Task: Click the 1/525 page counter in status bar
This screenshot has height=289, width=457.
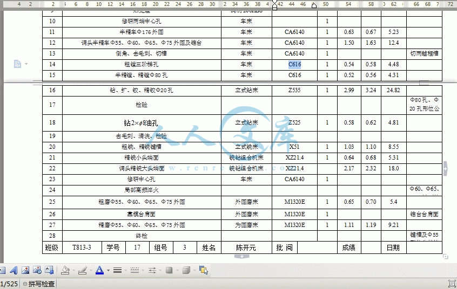Action: pyautogui.click(x=9, y=284)
